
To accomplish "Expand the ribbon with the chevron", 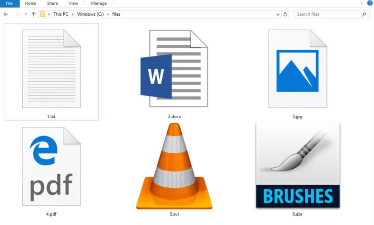I will pyautogui.click(x=362, y=3).
